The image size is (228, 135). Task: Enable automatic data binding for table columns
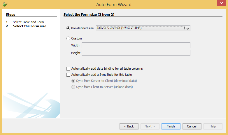[x=69, y=69]
